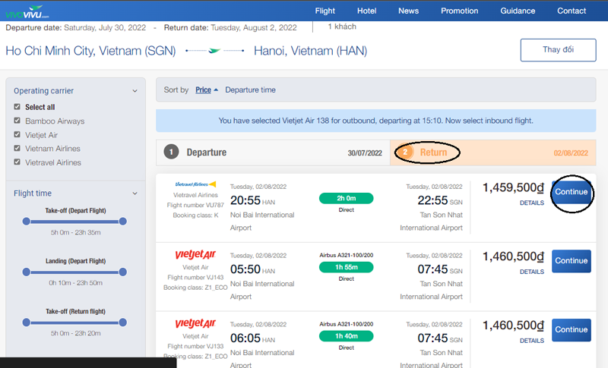
Task: Uncheck the Vietravel Airlines checkbox
Action: (17, 162)
